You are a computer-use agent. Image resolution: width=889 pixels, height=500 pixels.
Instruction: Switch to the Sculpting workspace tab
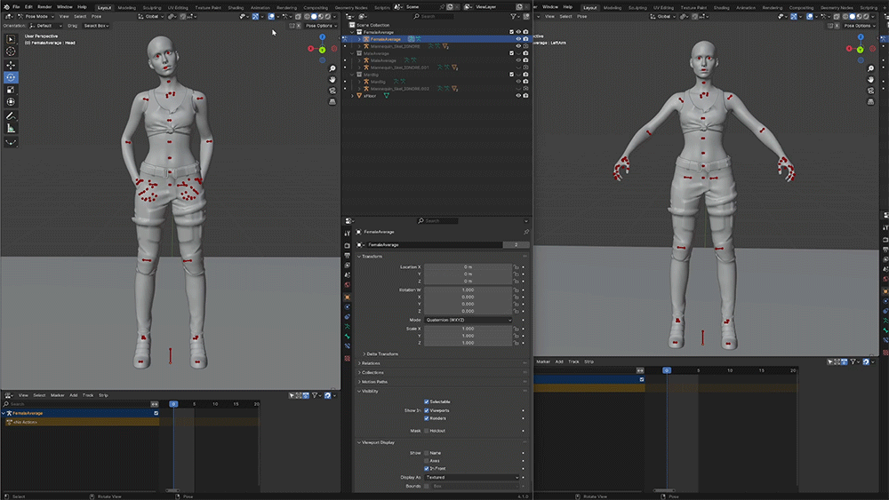[x=152, y=6]
